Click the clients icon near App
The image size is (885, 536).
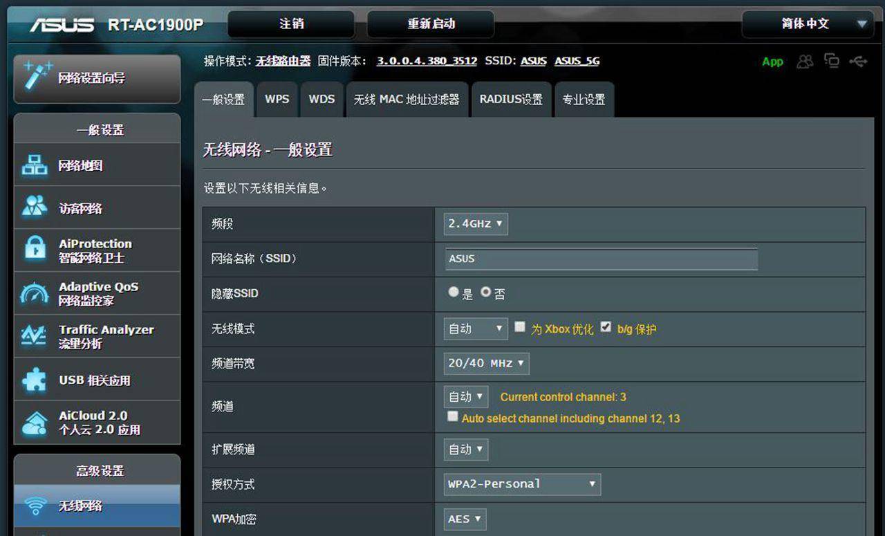click(805, 61)
